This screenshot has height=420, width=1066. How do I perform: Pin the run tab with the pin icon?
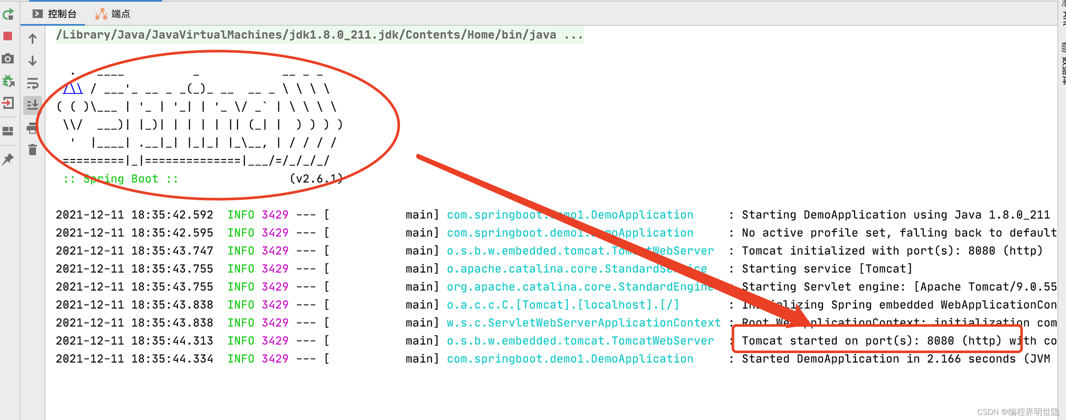coord(8,159)
